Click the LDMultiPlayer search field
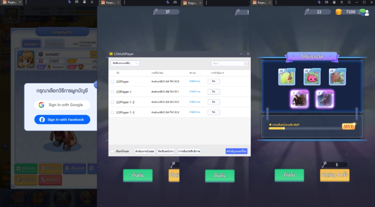Image resolution: width=375 pixels, height=207 pixels. pyautogui.click(x=229, y=63)
